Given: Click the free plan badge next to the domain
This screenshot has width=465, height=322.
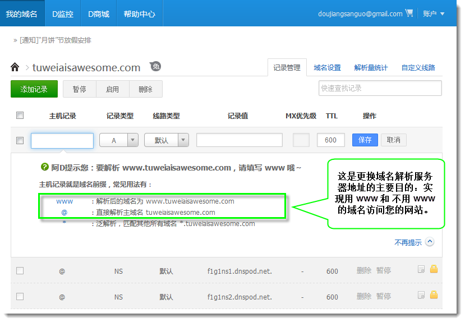Looking at the screenshot, I should (x=155, y=66).
